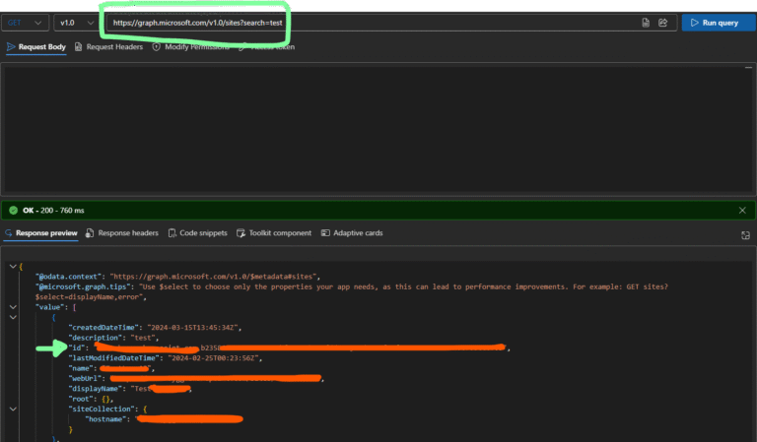Collapse the first object under "value"
The image size is (757, 442).
(13, 317)
